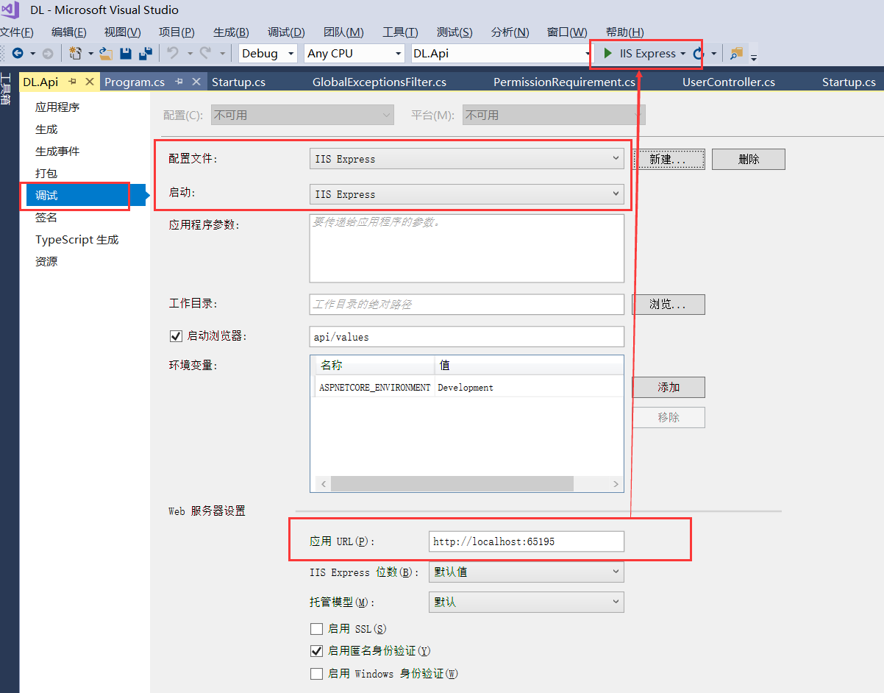Open the Undo history dropdown arrow
The width and height of the screenshot is (884, 693).
point(190,54)
